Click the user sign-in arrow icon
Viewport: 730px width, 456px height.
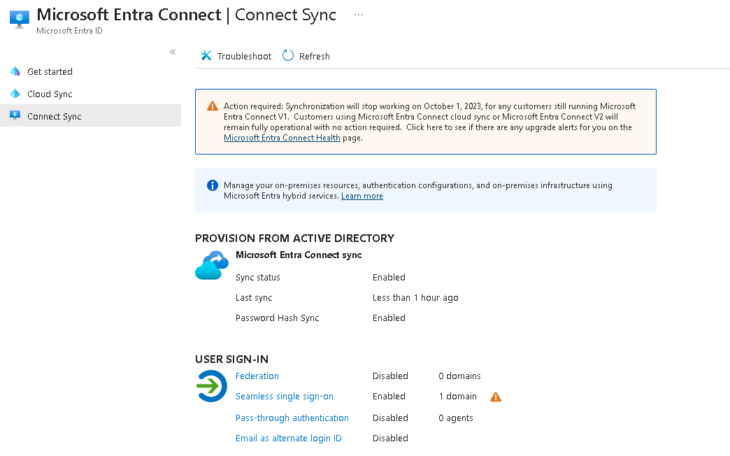[211, 386]
